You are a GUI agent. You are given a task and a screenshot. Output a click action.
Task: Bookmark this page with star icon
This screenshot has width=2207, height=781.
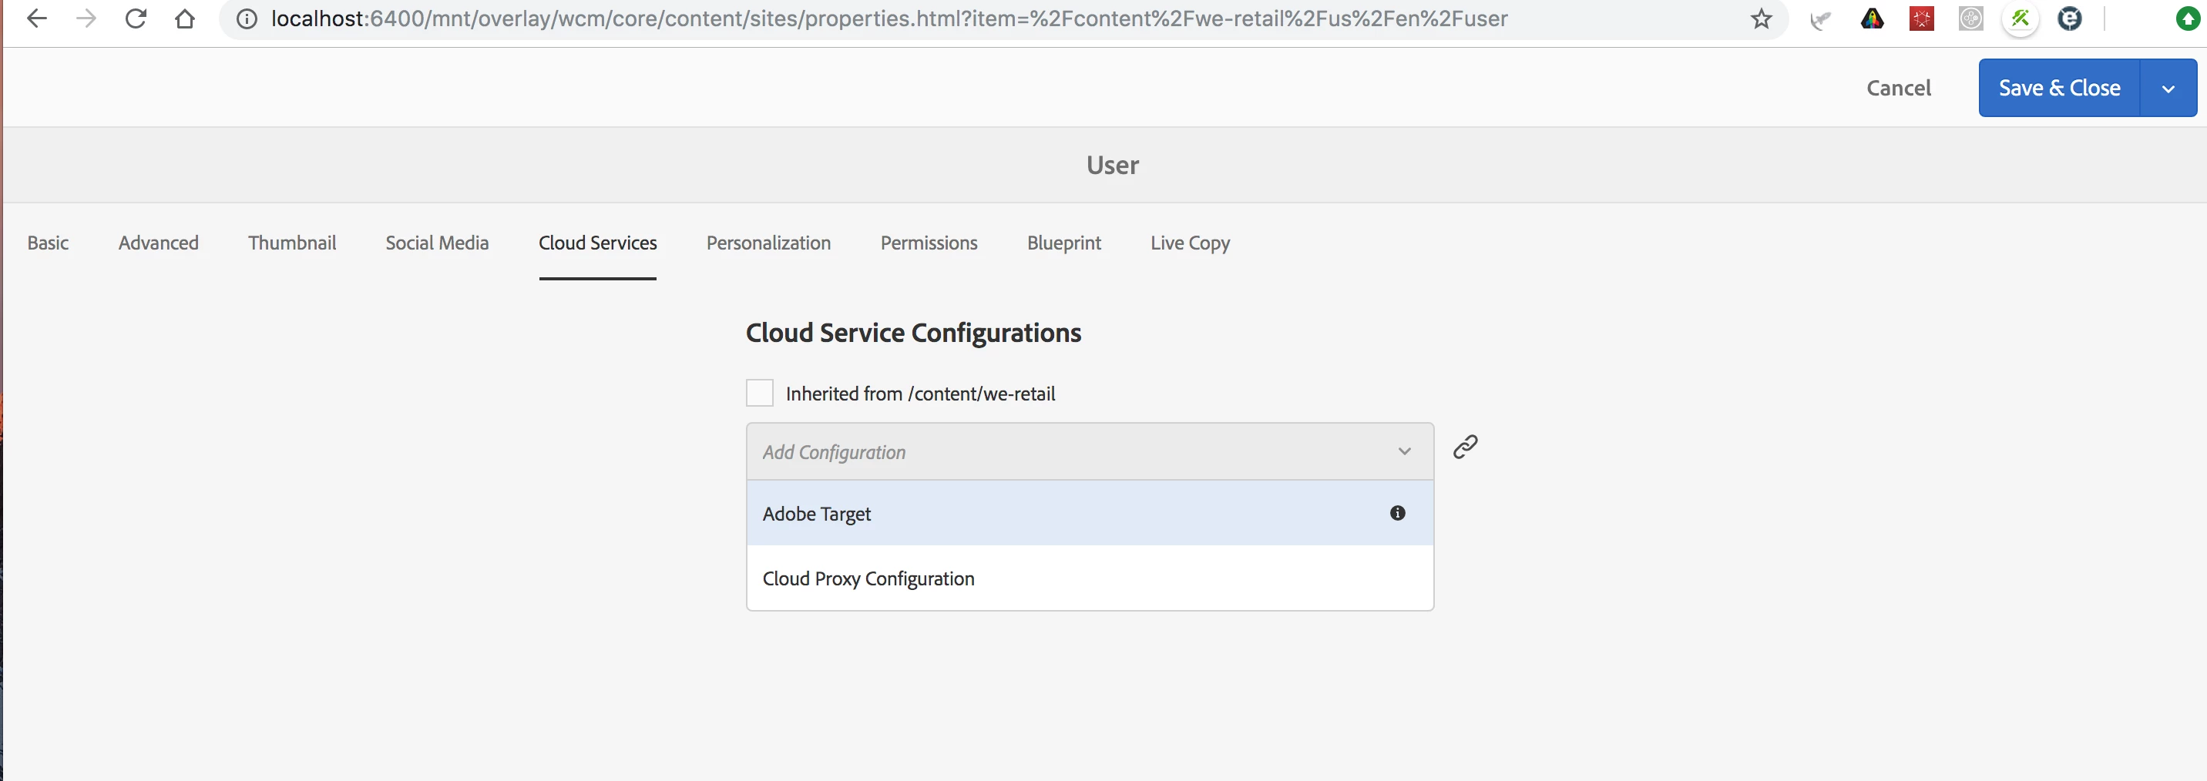tap(1761, 18)
